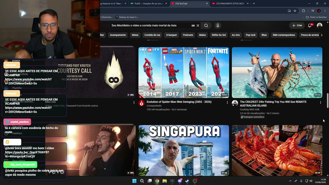Select the Ilhas filter chip

click(264, 35)
